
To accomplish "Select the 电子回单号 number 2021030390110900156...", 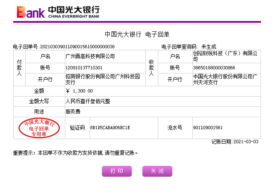I will (x=77, y=47).
